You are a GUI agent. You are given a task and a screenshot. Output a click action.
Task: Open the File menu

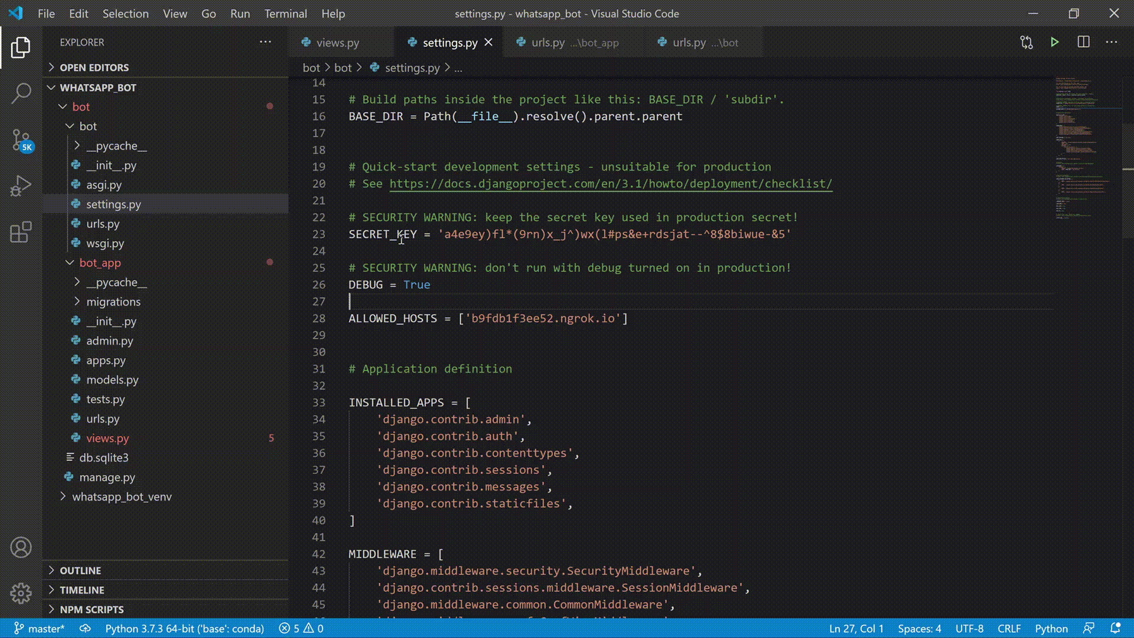coord(46,14)
